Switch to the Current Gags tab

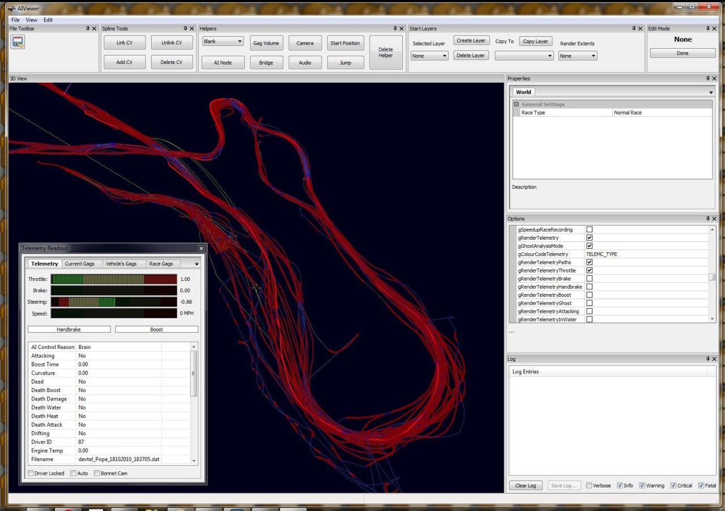coord(79,263)
